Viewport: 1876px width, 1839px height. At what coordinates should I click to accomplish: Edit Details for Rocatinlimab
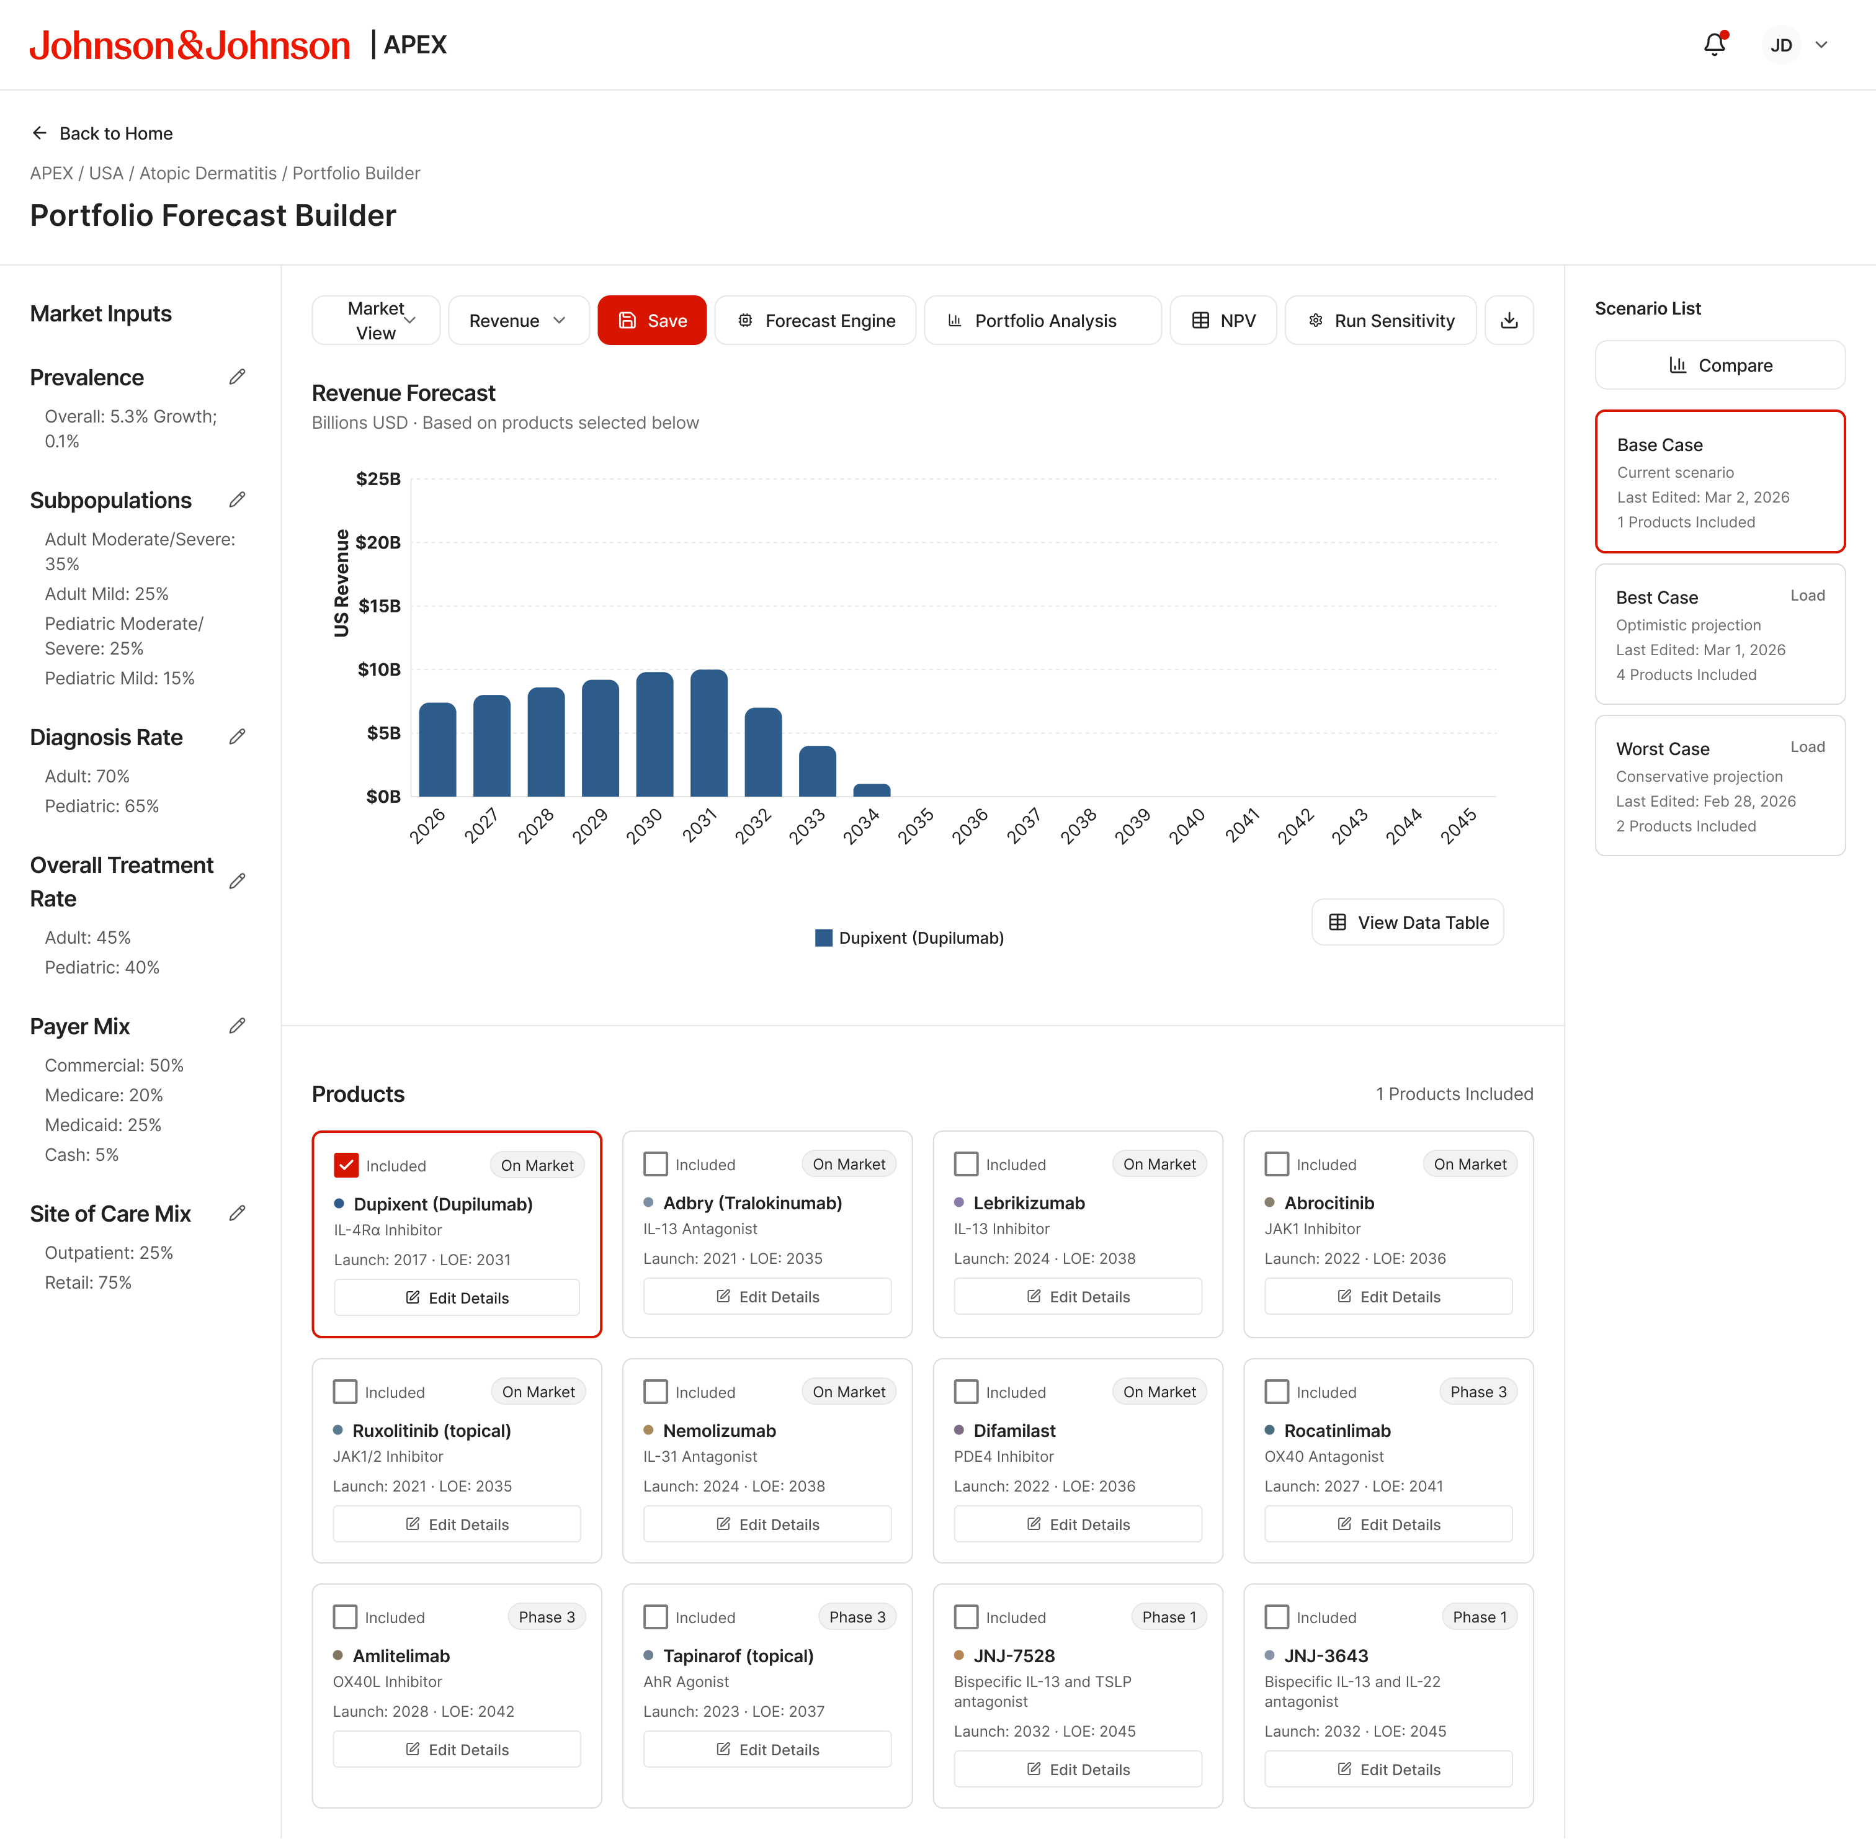1388,1524
